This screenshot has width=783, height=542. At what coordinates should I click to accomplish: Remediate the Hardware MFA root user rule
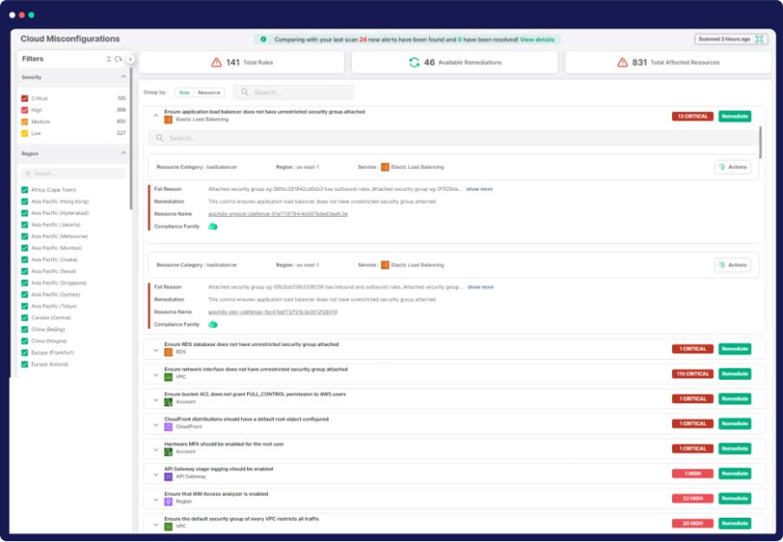tap(734, 448)
